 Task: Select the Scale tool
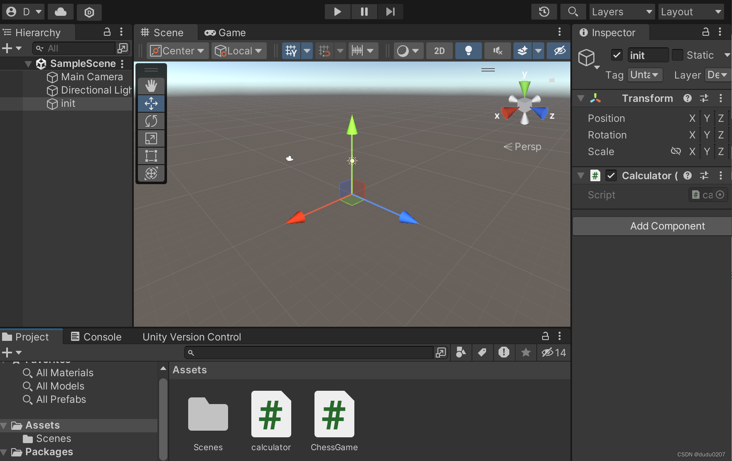tap(151, 138)
